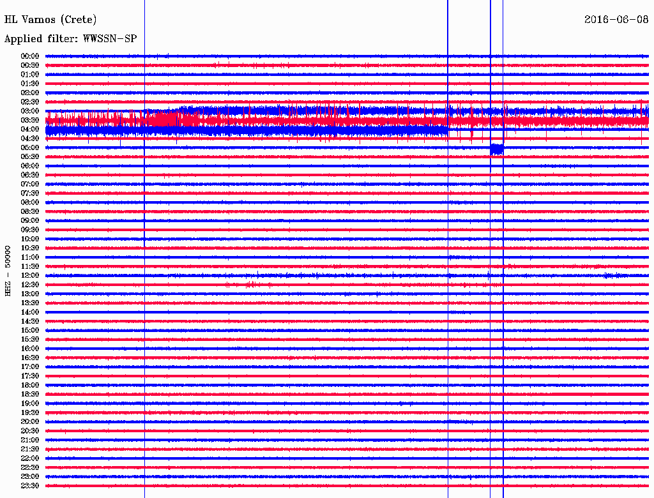Image resolution: width=654 pixels, height=498 pixels.
Task: Select the 01:00 time label
Action: (30, 74)
